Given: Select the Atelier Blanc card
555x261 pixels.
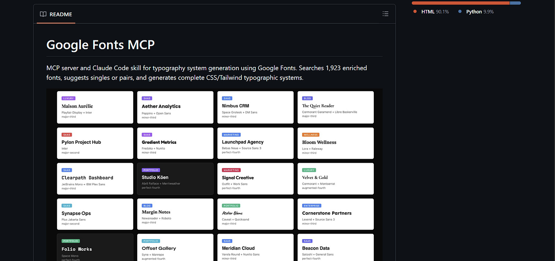Looking at the screenshot, I should (255, 214).
